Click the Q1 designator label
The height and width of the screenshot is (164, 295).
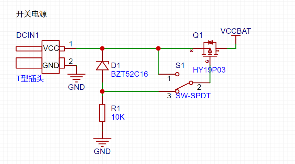pyautogui.click(x=197, y=35)
